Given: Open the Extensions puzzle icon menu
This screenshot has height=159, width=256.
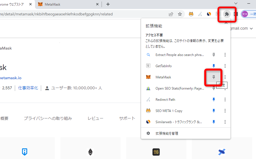Looking at the screenshot, I should pyautogui.click(x=227, y=14).
